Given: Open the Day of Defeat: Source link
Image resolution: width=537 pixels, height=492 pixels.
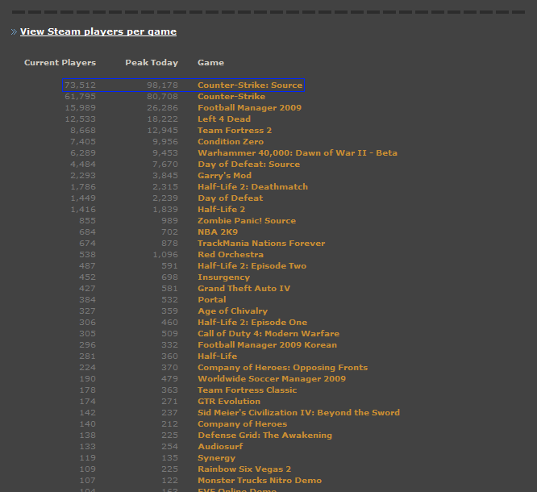Looking at the screenshot, I should click(249, 164).
